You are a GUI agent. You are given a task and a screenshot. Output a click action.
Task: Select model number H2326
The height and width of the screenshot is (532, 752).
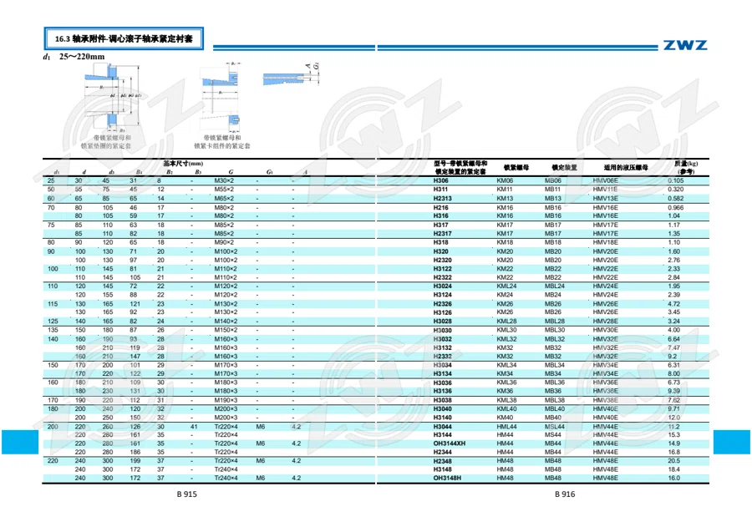pyautogui.click(x=442, y=304)
